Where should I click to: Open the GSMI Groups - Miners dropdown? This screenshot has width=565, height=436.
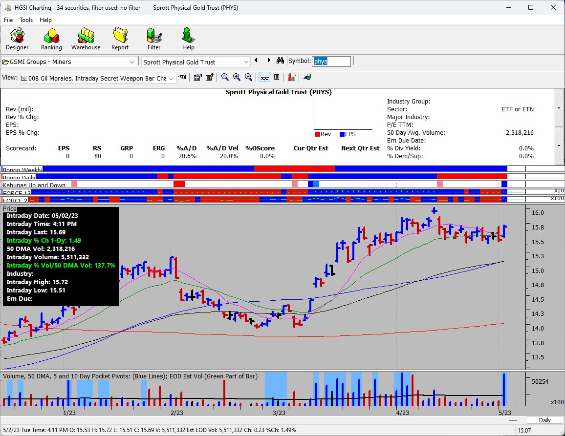pyautogui.click(x=69, y=62)
